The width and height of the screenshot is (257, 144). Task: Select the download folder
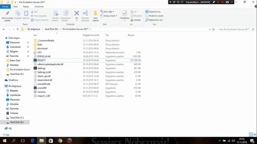click(x=87, y=48)
